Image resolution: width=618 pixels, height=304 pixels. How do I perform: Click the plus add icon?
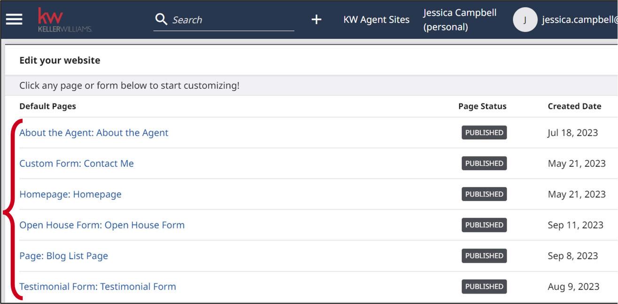[x=316, y=19]
